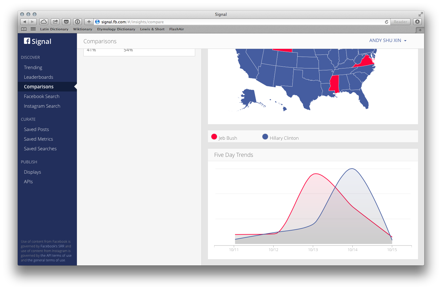This screenshot has width=442, height=290.
Task: Open iCloud tabs cloud icon
Action: pyautogui.click(x=44, y=22)
